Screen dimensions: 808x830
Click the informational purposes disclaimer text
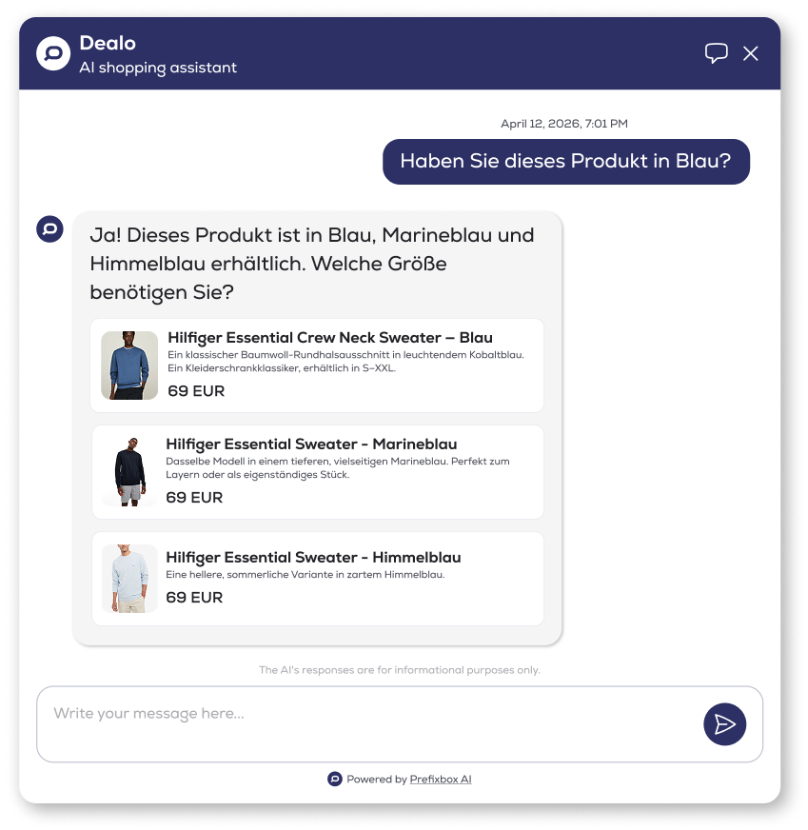(399, 669)
